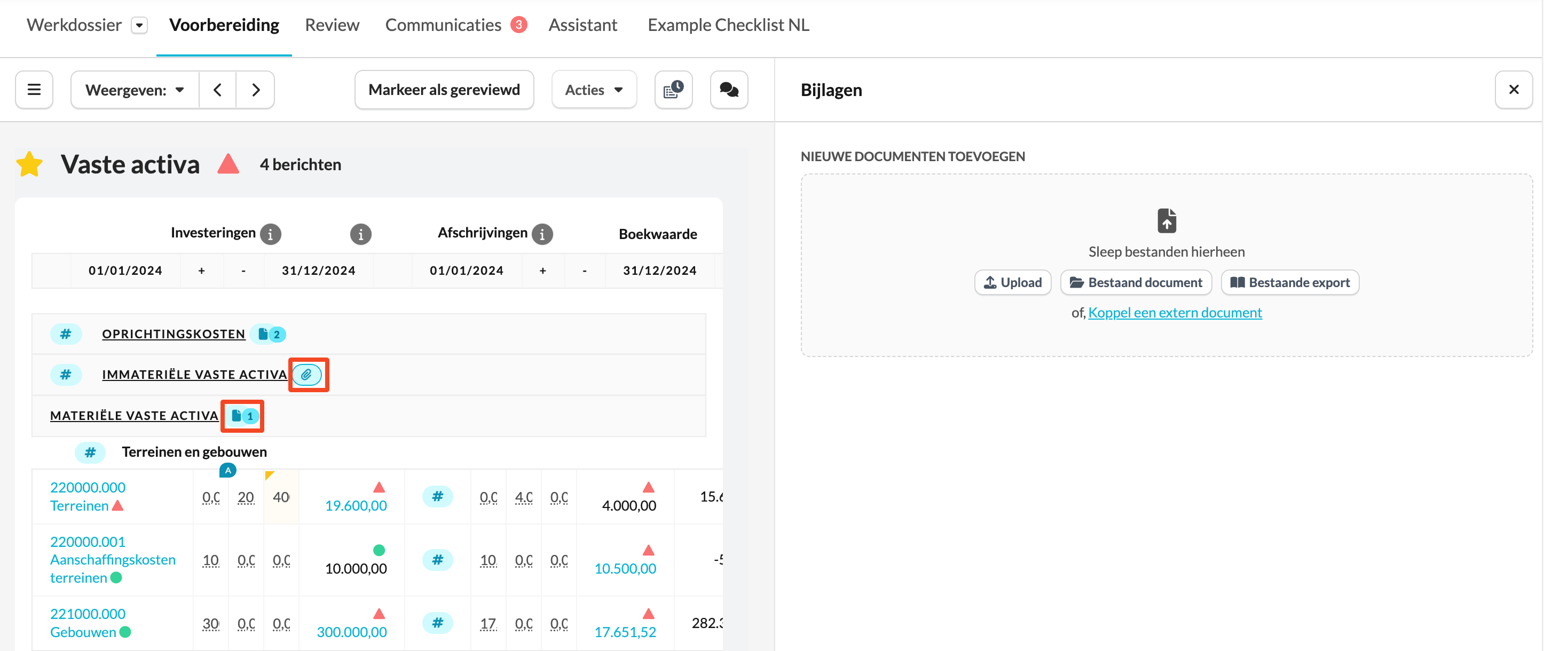Expand the Werkdossier dropdown arrow
This screenshot has width=1544, height=651.
coord(139,25)
